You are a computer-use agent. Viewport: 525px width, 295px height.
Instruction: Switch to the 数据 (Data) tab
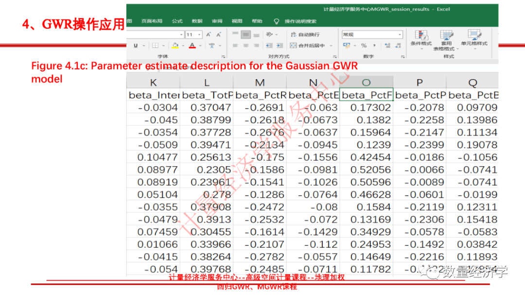pos(197,21)
